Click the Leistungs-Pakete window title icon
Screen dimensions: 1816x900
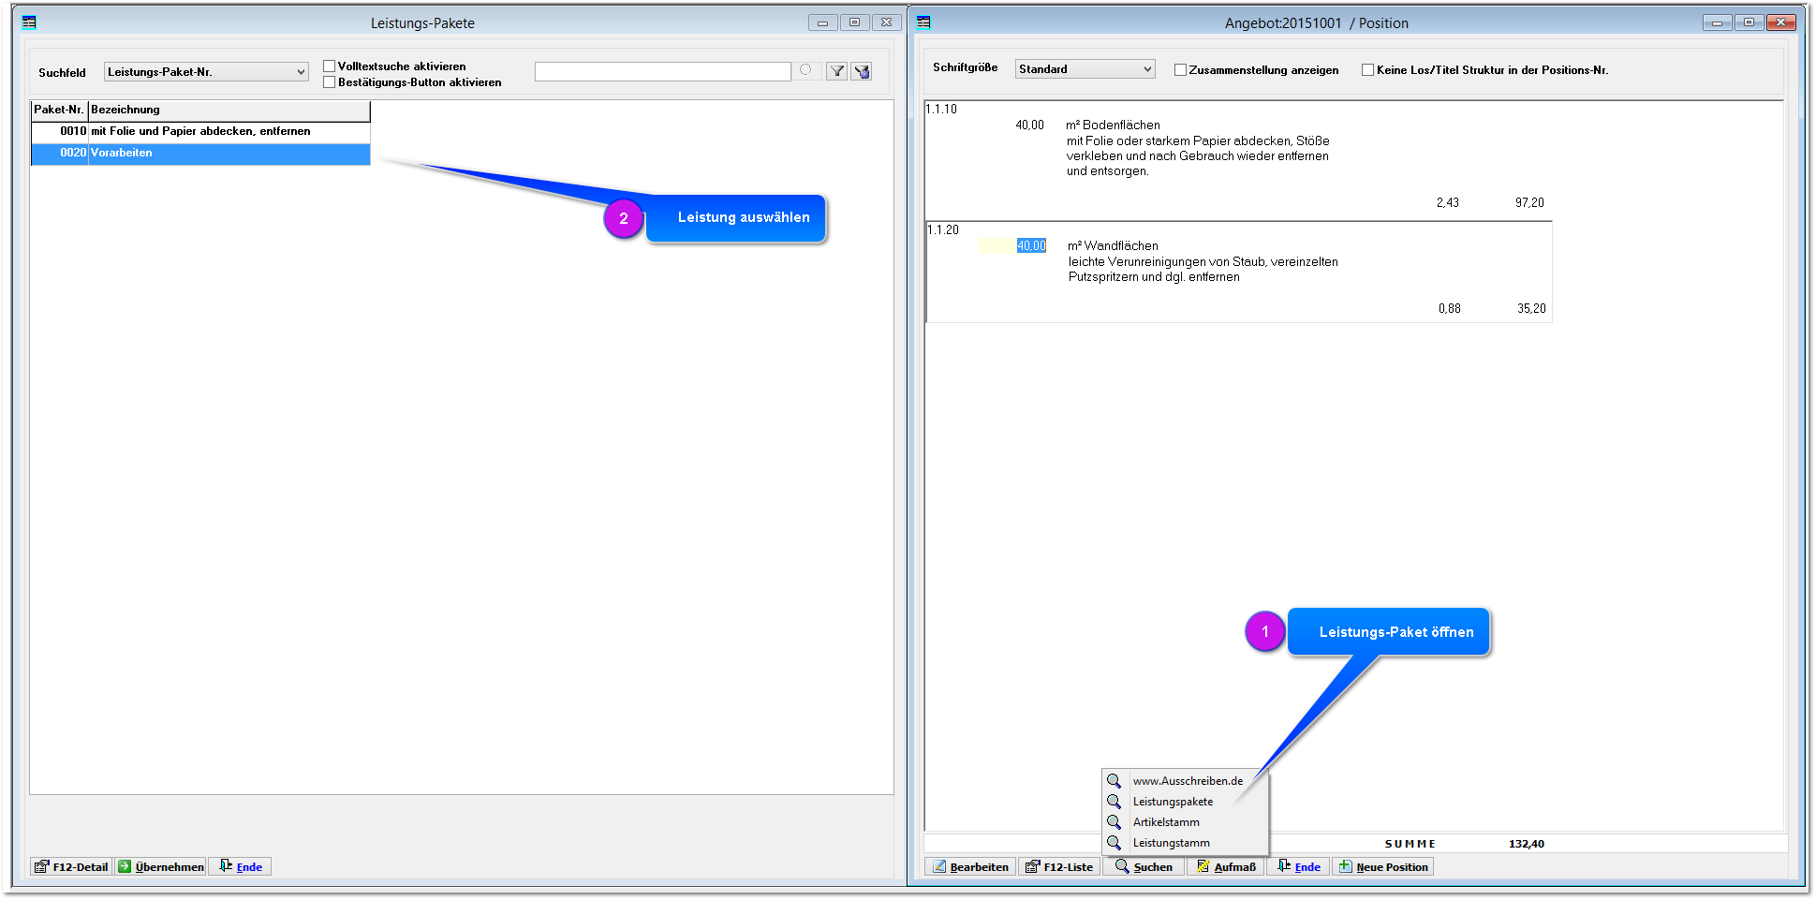point(29,22)
